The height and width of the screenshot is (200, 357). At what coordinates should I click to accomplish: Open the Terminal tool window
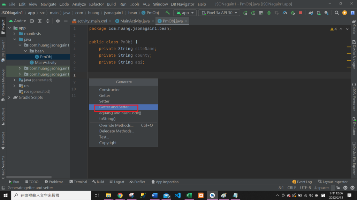(78, 182)
